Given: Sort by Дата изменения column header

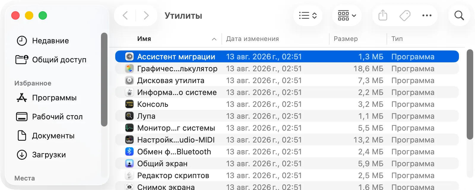Looking at the screenshot, I should coord(253,39).
